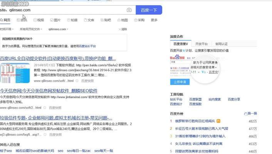Open the 文库 tab
Image resolution: width=272 pixels, height=154 pixels.
[x=89, y=20]
